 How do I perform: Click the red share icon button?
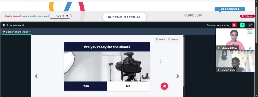[164, 86]
